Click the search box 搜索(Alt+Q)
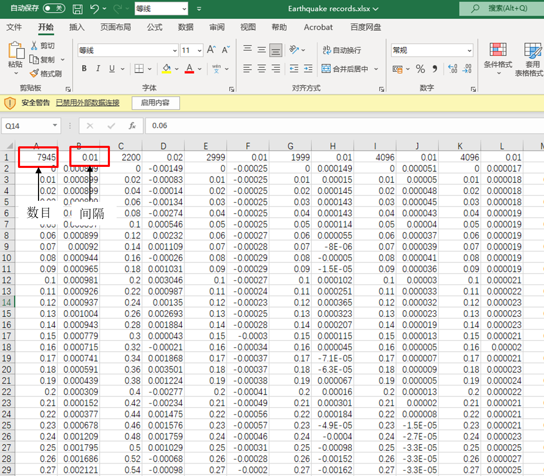The image size is (544, 476). (x=502, y=8)
